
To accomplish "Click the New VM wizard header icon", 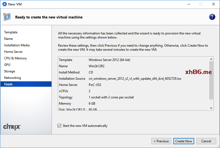I will pyautogui.click(x=7, y=17).
